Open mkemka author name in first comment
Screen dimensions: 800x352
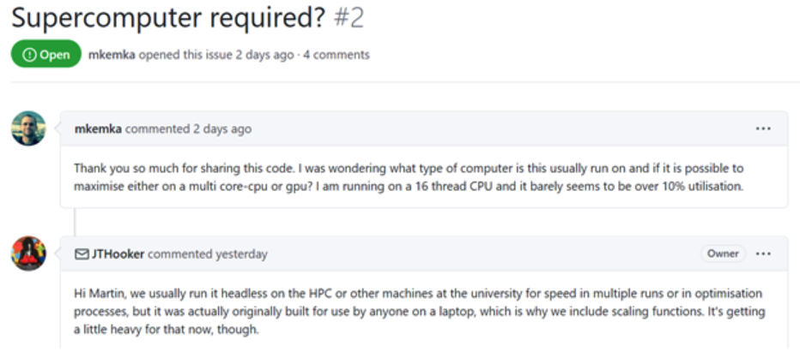click(98, 129)
